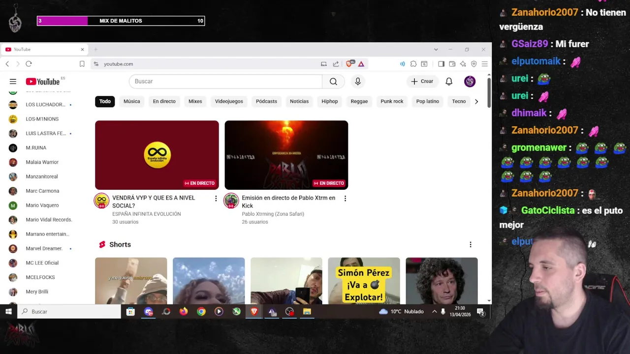The width and height of the screenshot is (630, 354).
Task: Toggle the Brave sidebar panel icon
Action: 441,64
